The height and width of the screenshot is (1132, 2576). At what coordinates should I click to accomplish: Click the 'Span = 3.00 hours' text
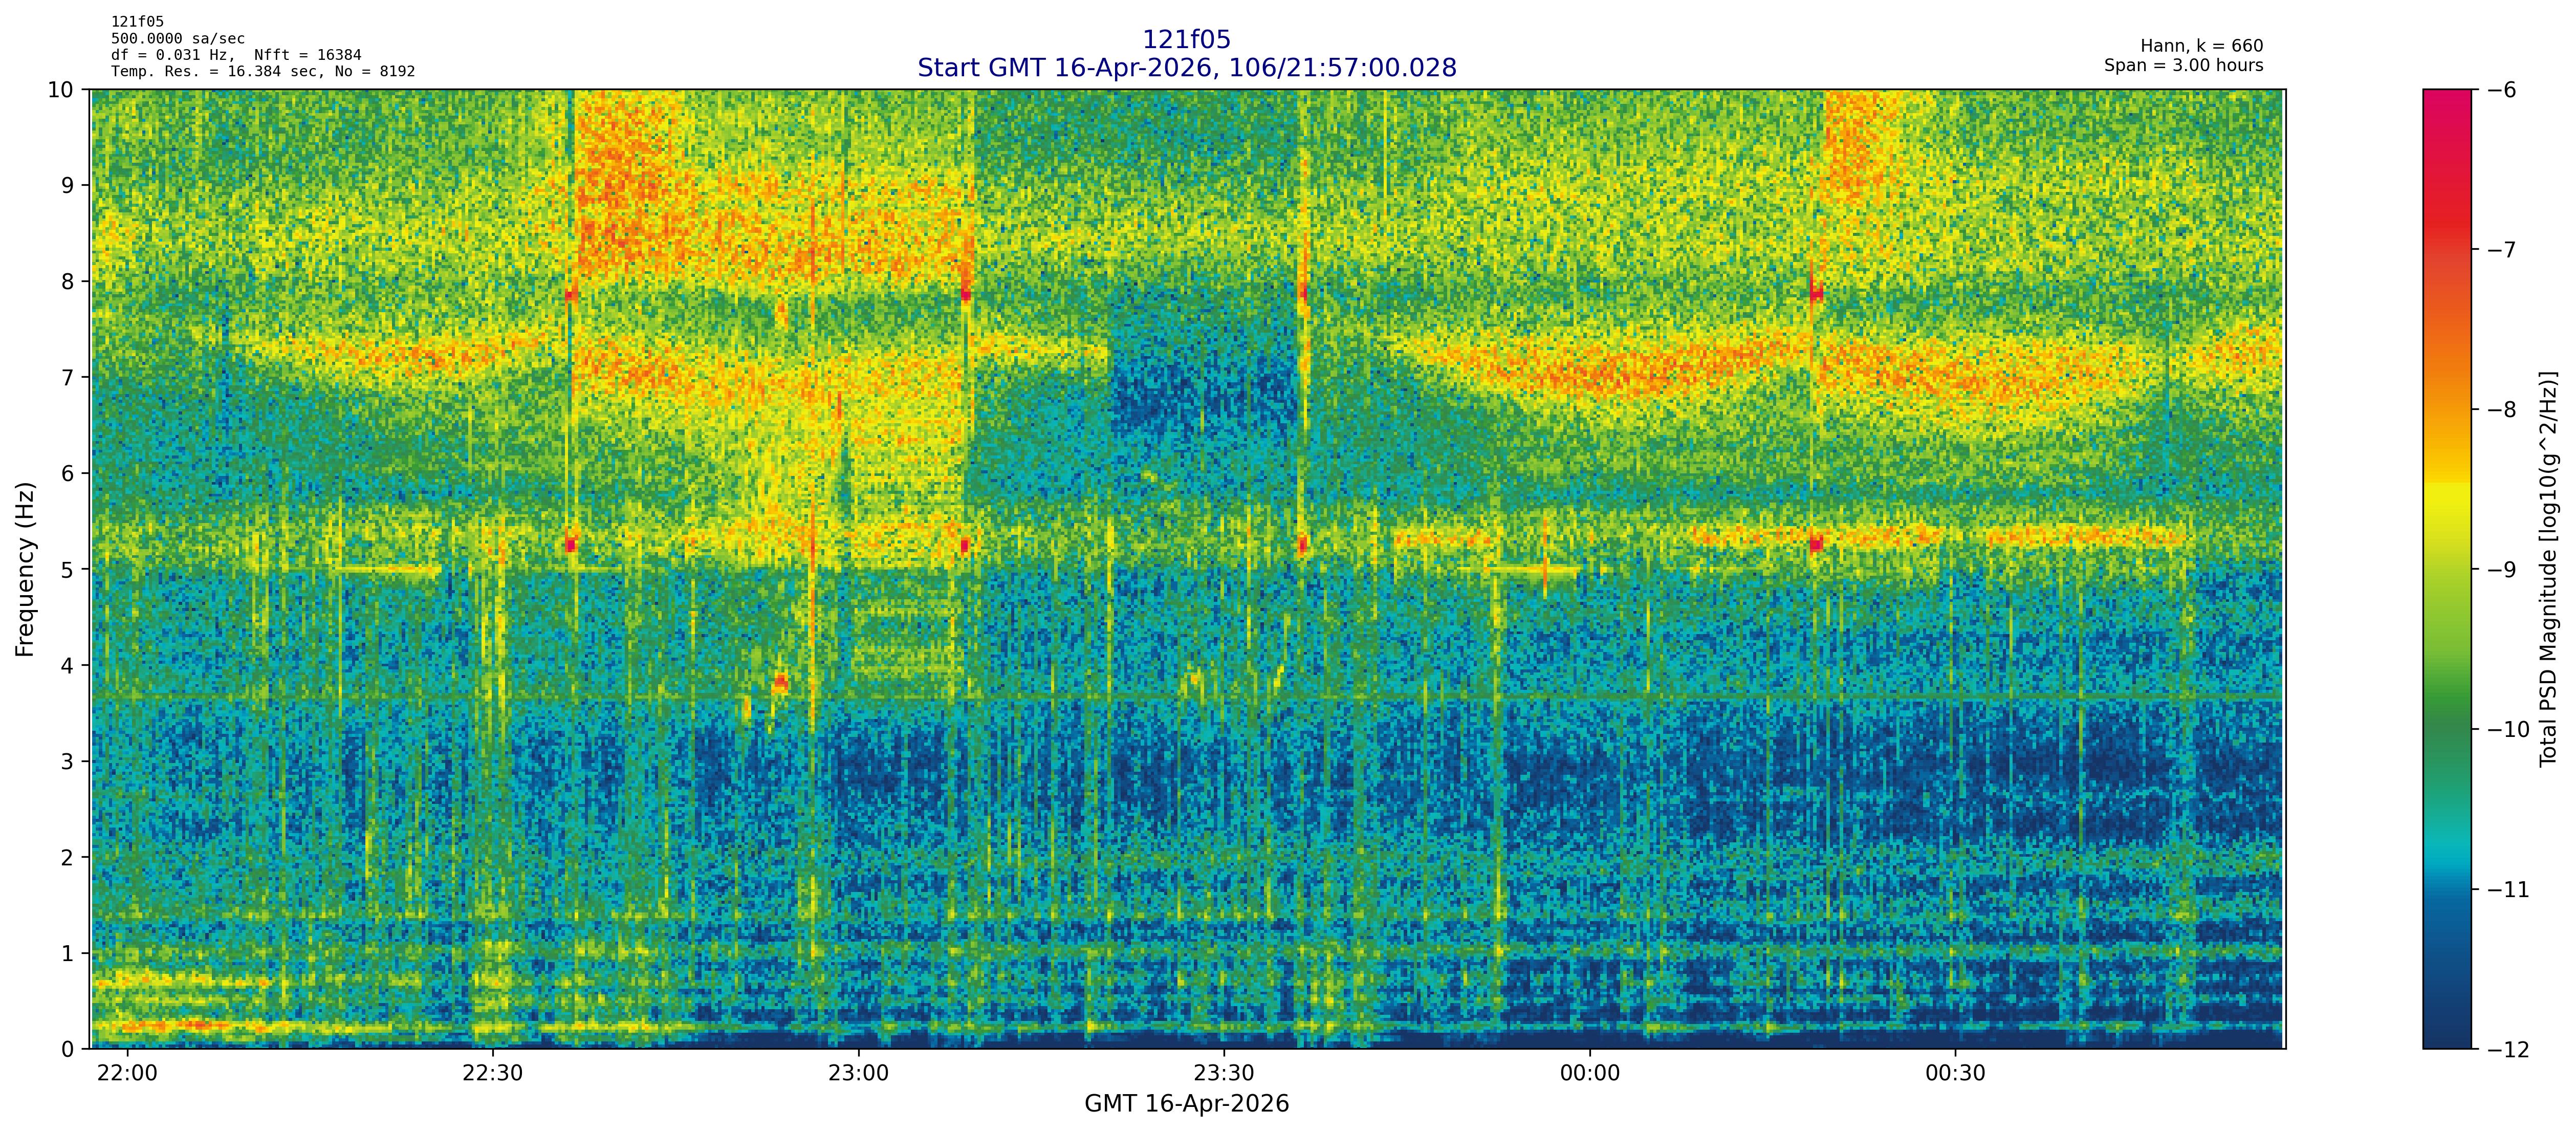(x=2183, y=65)
